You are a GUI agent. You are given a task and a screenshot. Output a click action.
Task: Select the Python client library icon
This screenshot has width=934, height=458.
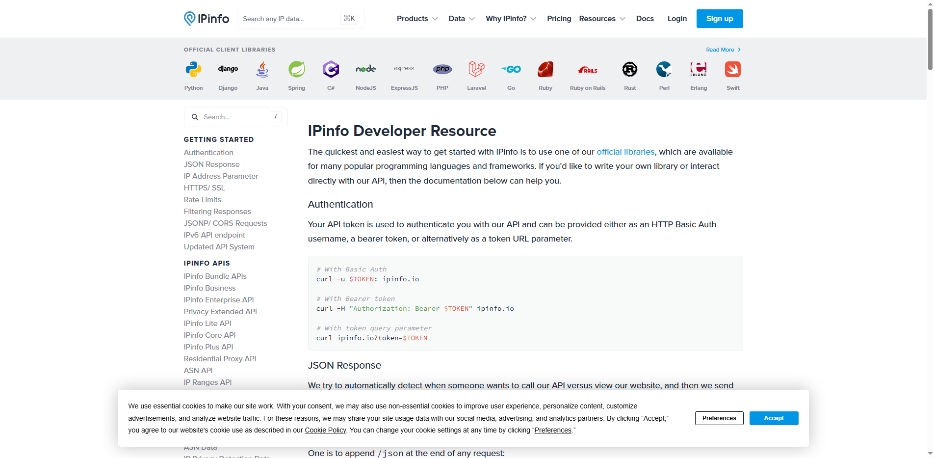point(193,75)
